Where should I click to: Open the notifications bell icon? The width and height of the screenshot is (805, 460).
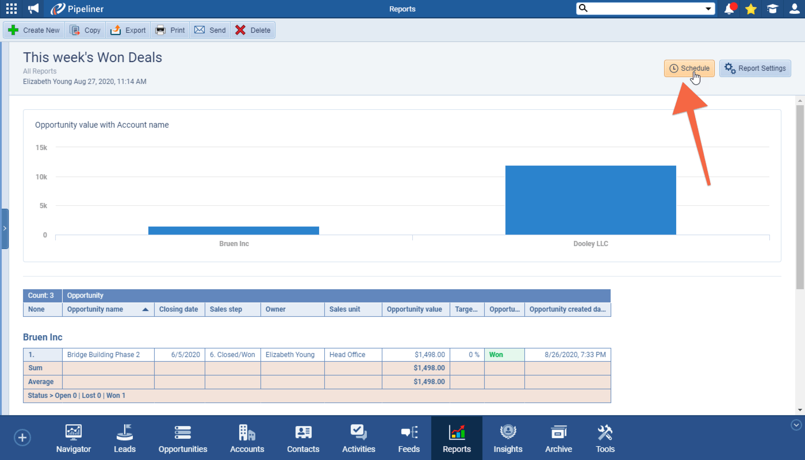pyautogui.click(x=729, y=9)
